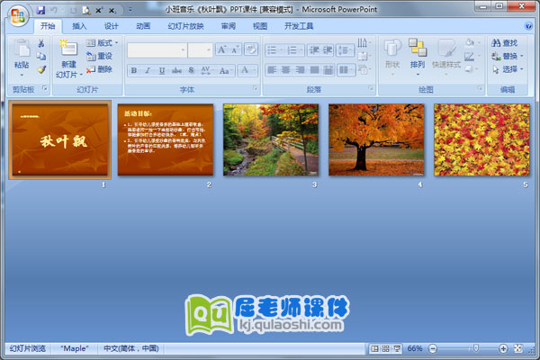
Task: Switch to the 开始 tab
Action: click(x=48, y=26)
